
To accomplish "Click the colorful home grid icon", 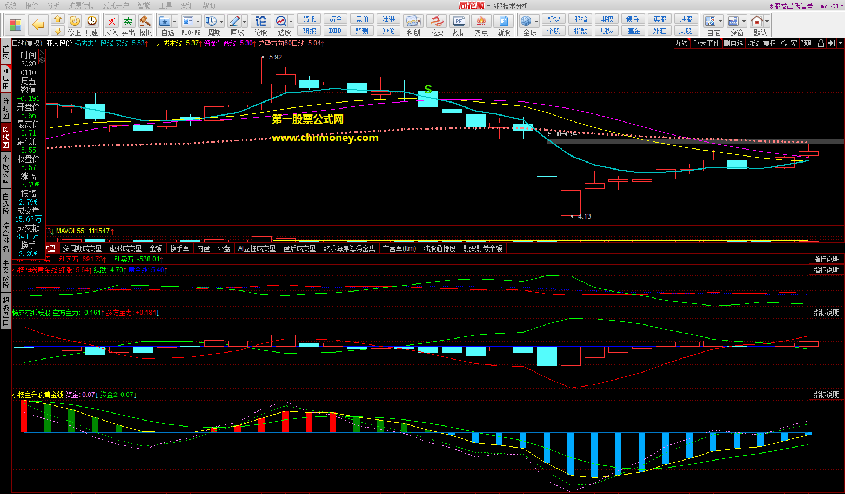I will click(15, 25).
